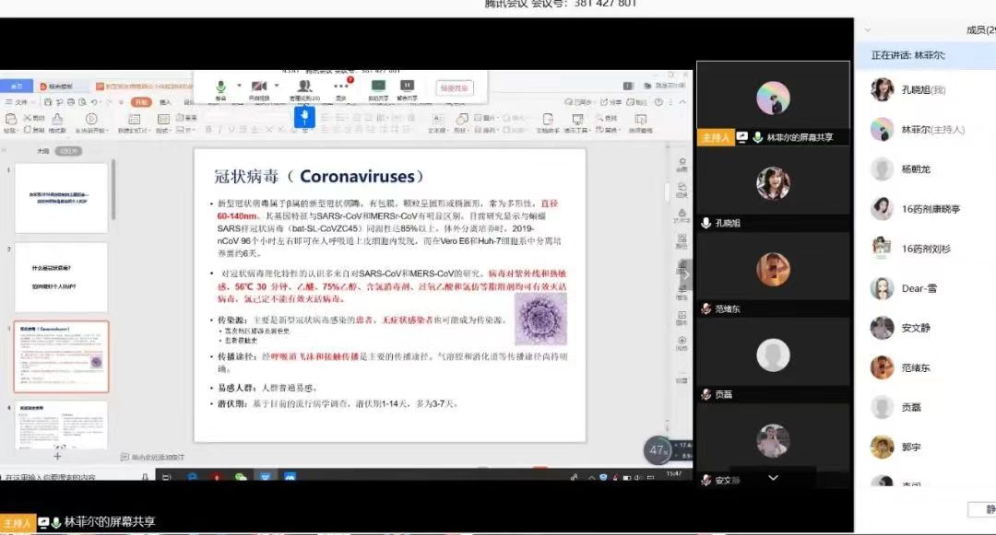Expand the microphone options arrow
Viewport: 996px width, 535px height.
tap(239, 85)
